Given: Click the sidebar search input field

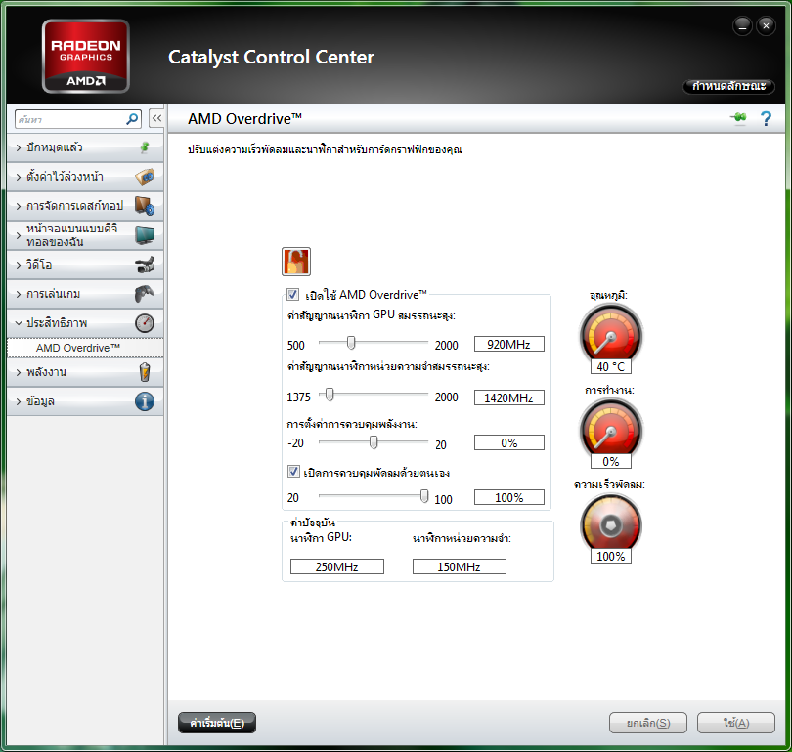Looking at the screenshot, I should point(70,119).
